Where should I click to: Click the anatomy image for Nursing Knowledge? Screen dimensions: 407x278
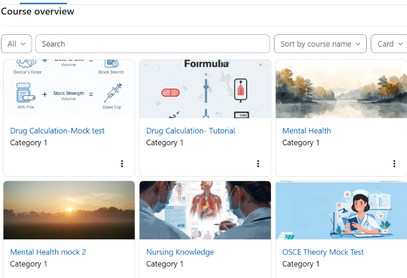coord(205,210)
